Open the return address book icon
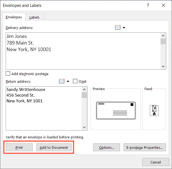 click(x=62, y=81)
